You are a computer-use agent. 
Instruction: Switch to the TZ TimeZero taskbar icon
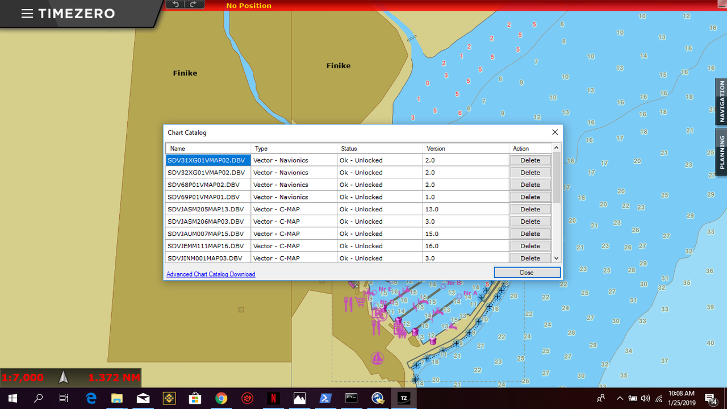404,398
